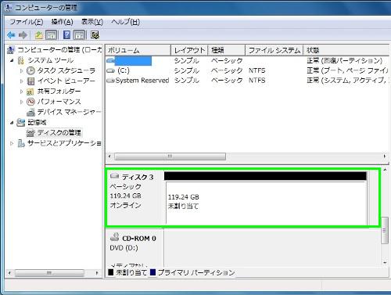Expand the Task Scheduler (タスク スケジューラ) node
The width and height of the screenshot is (391, 295).
(x=22, y=70)
